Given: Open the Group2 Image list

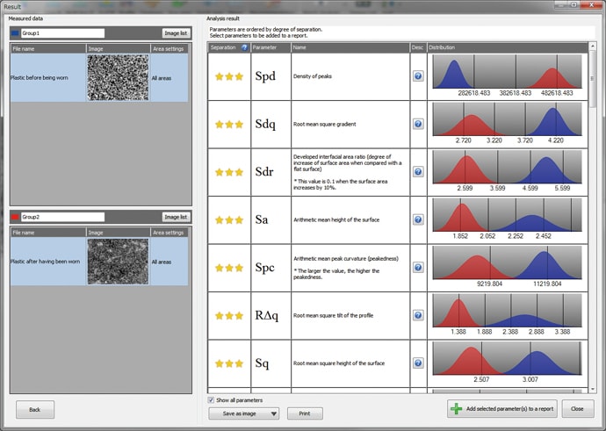Looking at the screenshot, I should (176, 217).
